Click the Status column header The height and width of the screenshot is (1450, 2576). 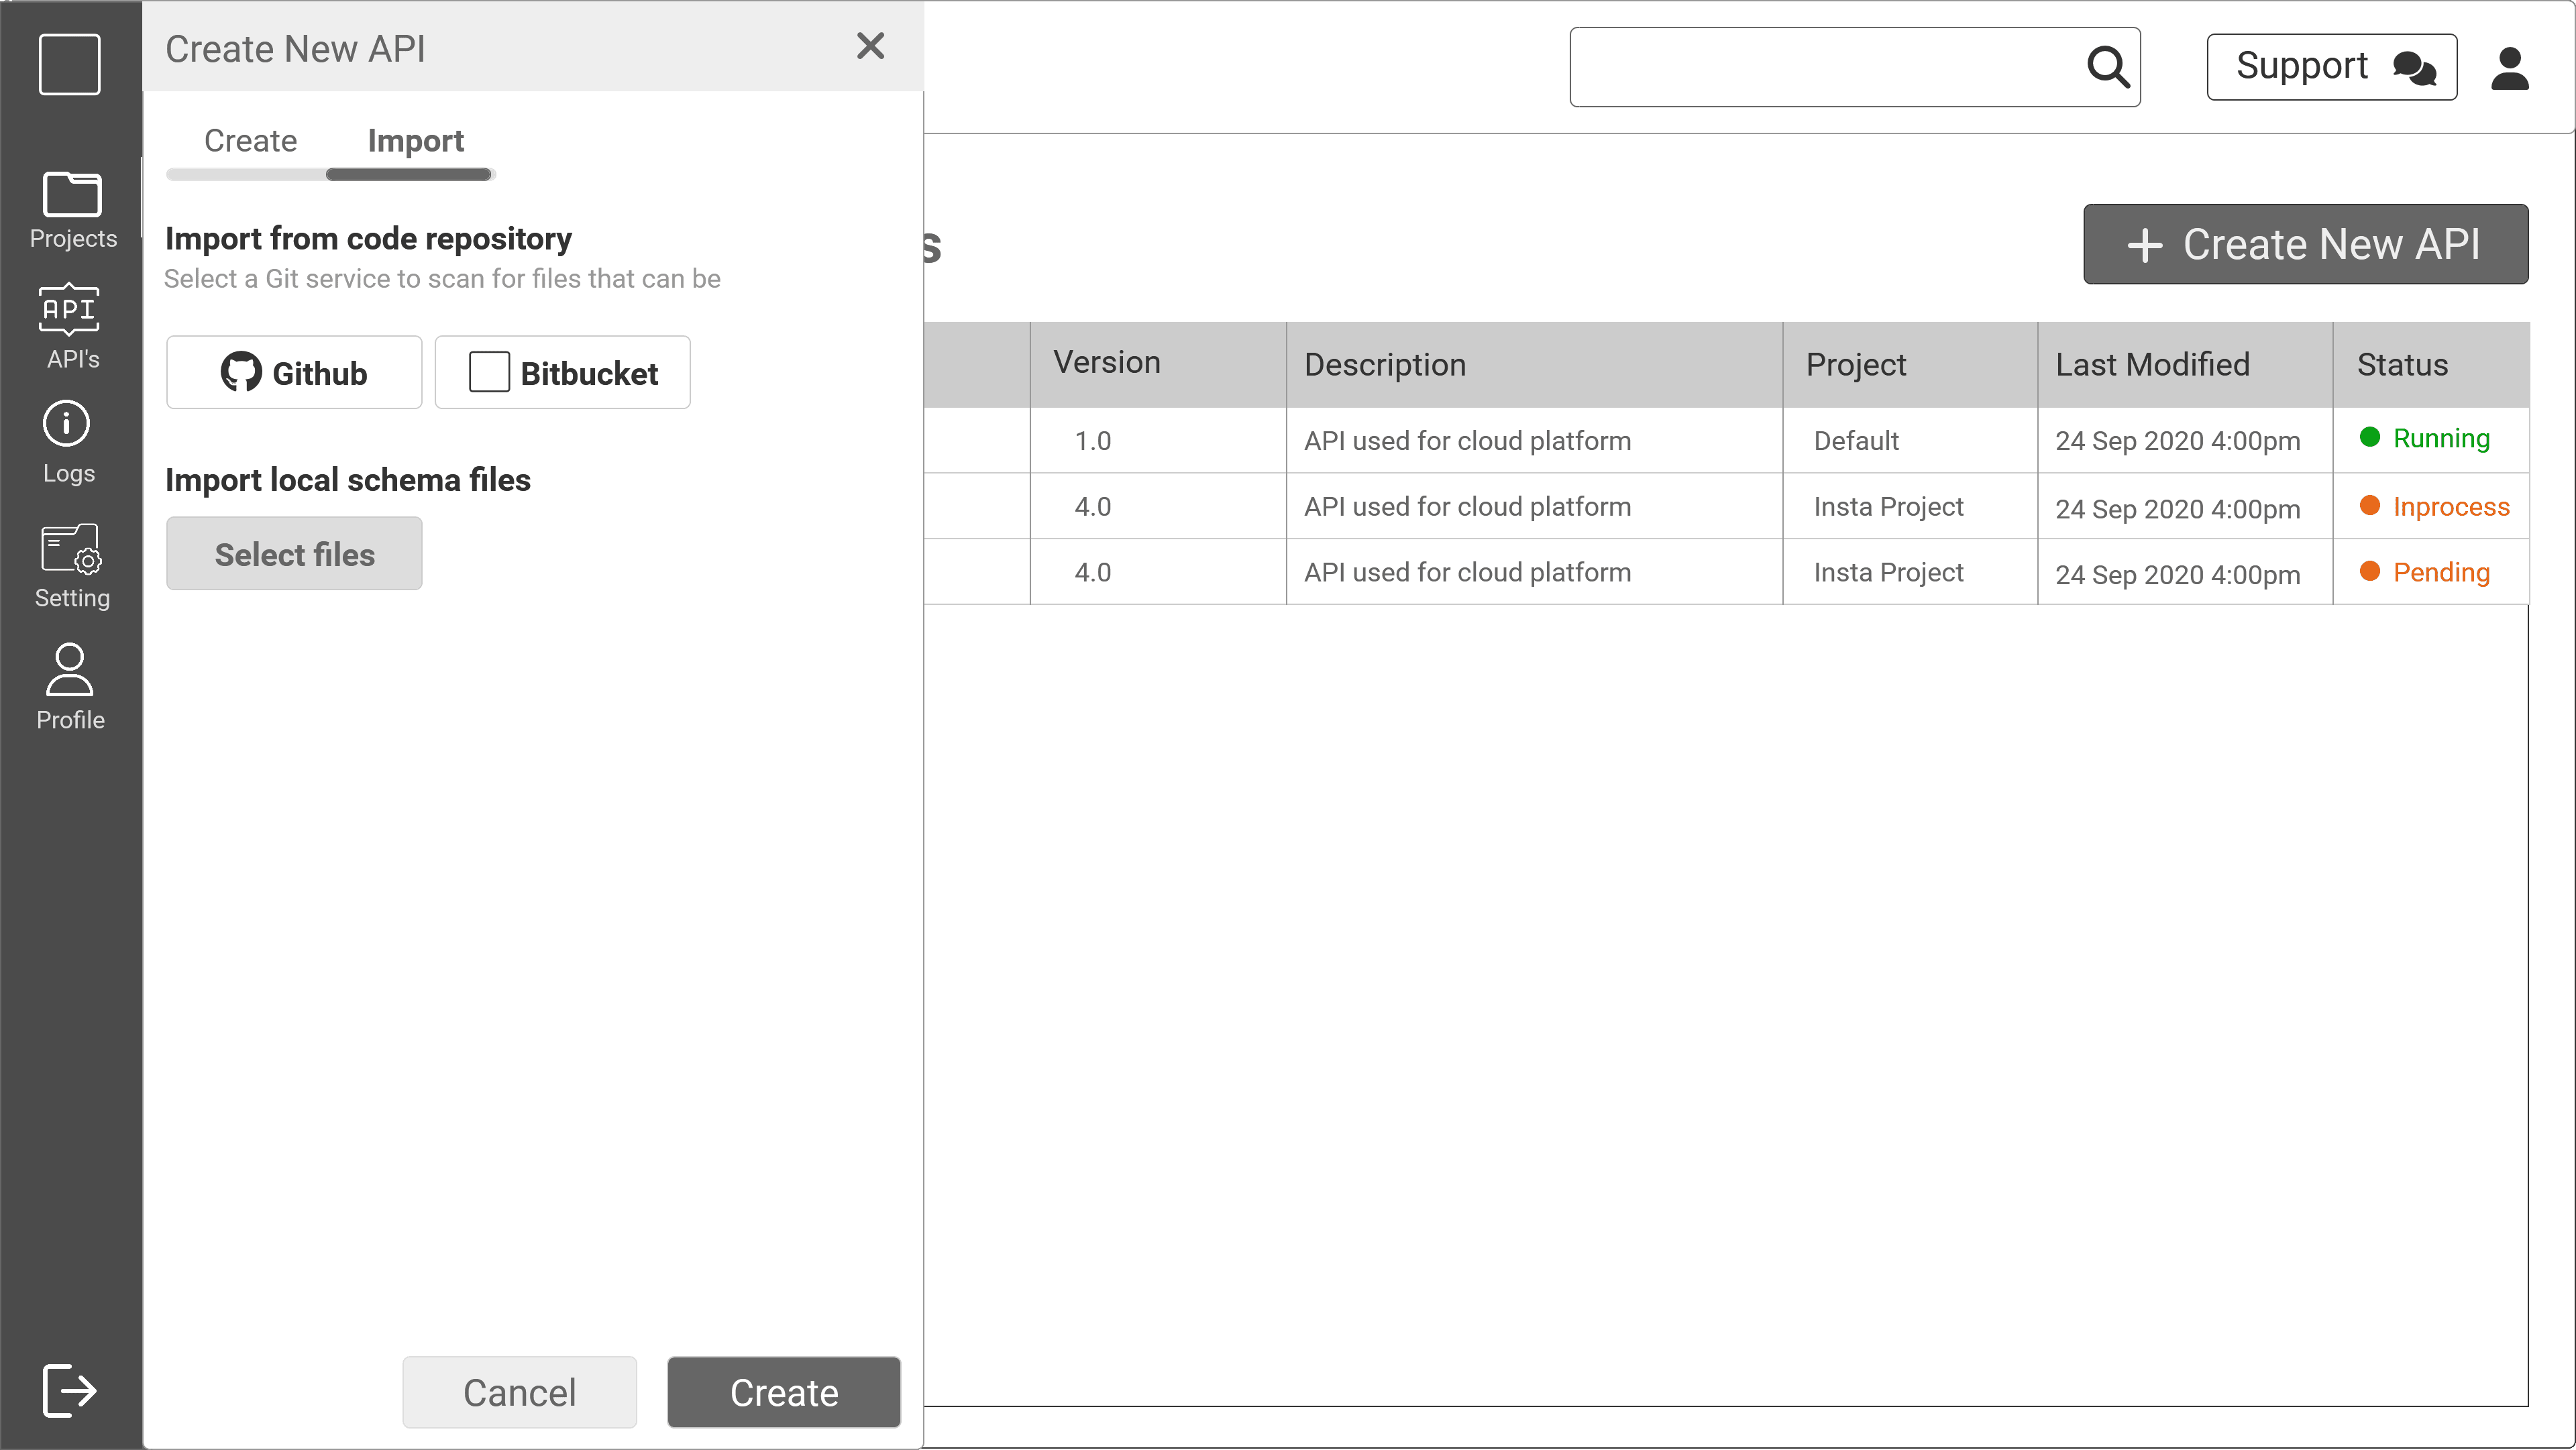click(x=2402, y=365)
